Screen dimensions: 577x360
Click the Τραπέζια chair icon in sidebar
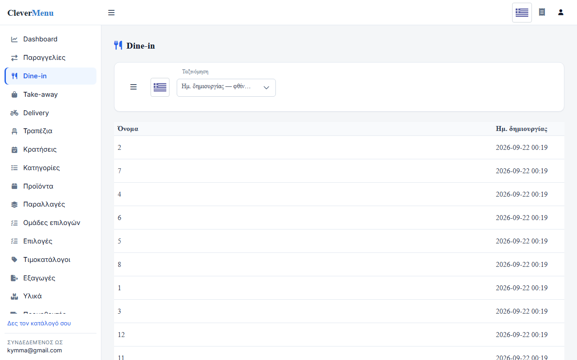pyautogui.click(x=14, y=131)
